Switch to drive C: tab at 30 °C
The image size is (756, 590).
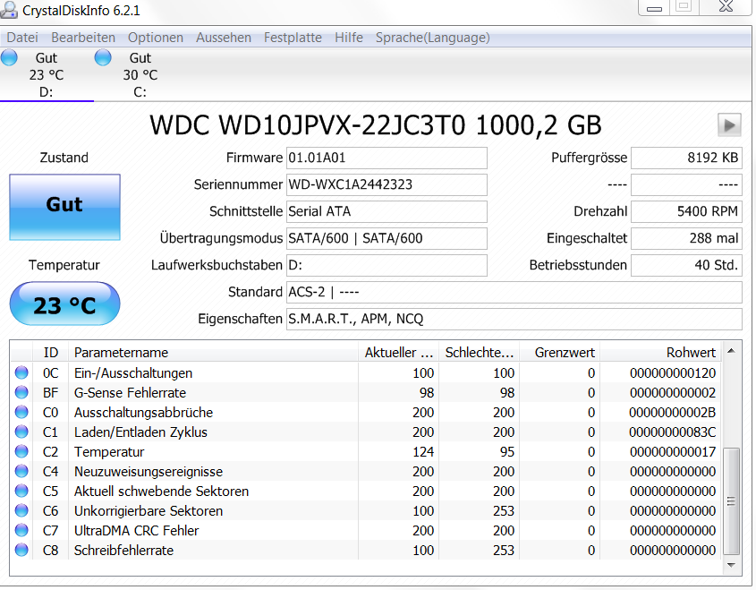click(x=140, y=75)
